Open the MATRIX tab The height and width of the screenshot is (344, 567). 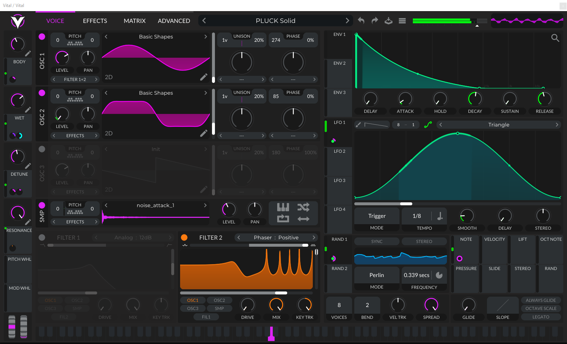135,21
